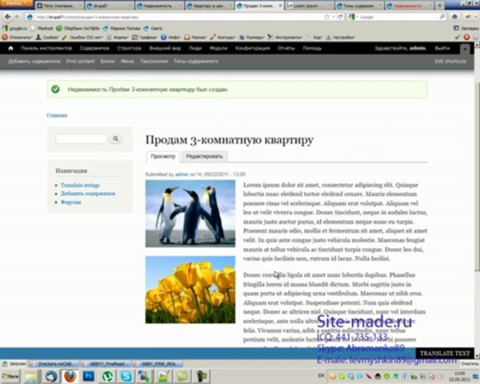Open the Web Developer Отключить menu
This screenshot has width=480, height=384.
(x=17, y=37)
